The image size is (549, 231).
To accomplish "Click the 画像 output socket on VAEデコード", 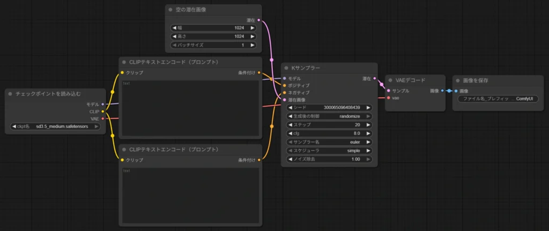I will tap(442, 91).
